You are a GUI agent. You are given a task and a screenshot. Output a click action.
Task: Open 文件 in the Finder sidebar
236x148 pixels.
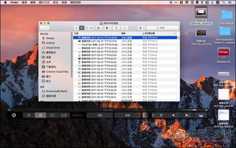click(x=46, y=62)
